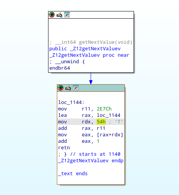Screen dimensions: 179x195
Task: Click the pencil edit icon in top node
Action: click(60, 15)
